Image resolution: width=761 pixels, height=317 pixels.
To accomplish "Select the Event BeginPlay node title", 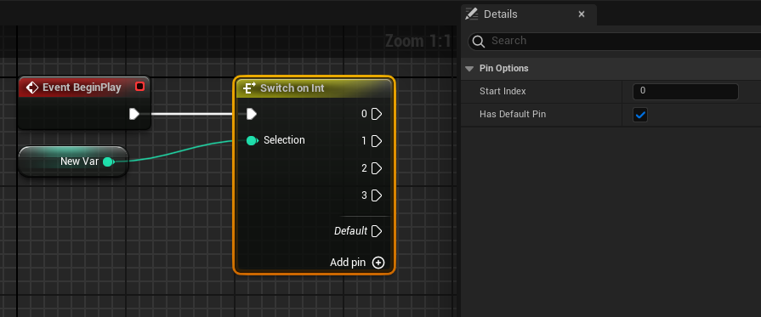I will click(82, 88).
